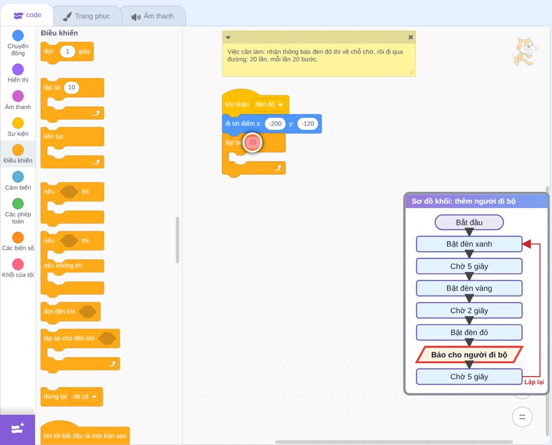Click the yellow comment text area
The height and width of the screenshot is (445, 552).
click(x=319, y=59)
